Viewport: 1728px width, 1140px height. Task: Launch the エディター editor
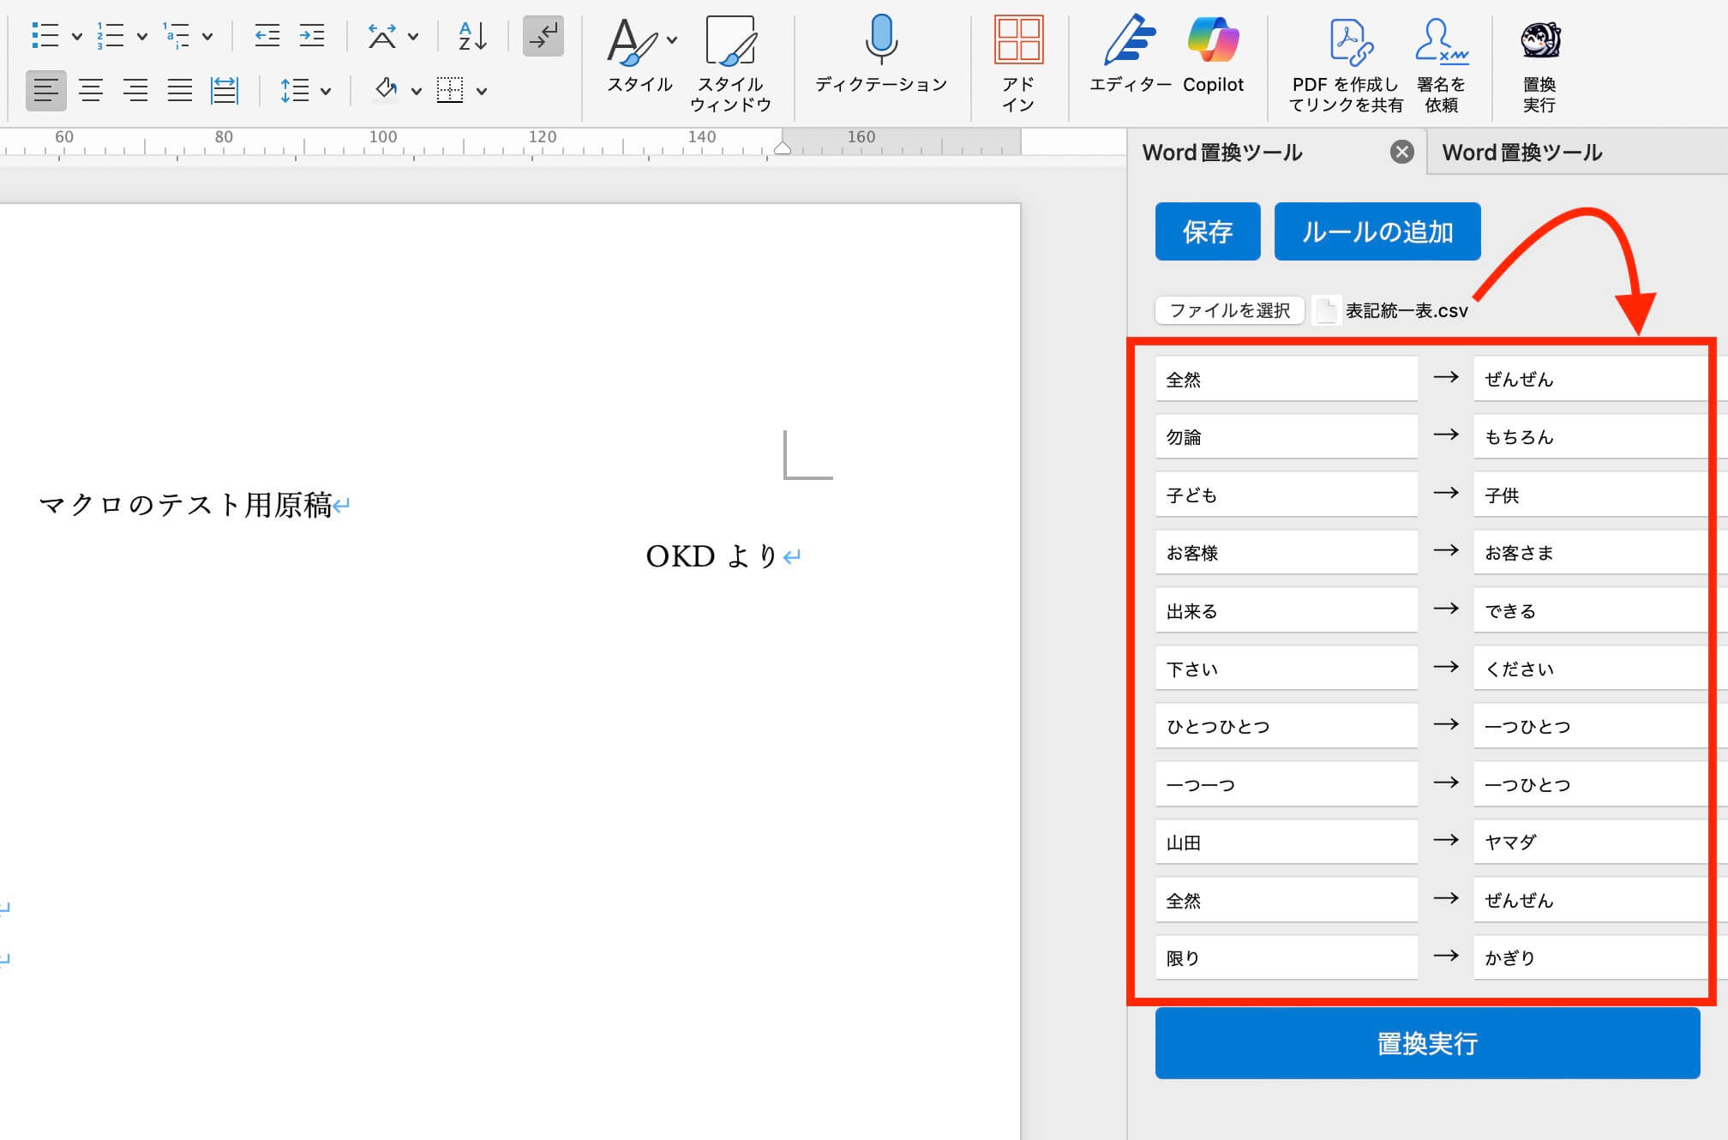coord(1130,53)
